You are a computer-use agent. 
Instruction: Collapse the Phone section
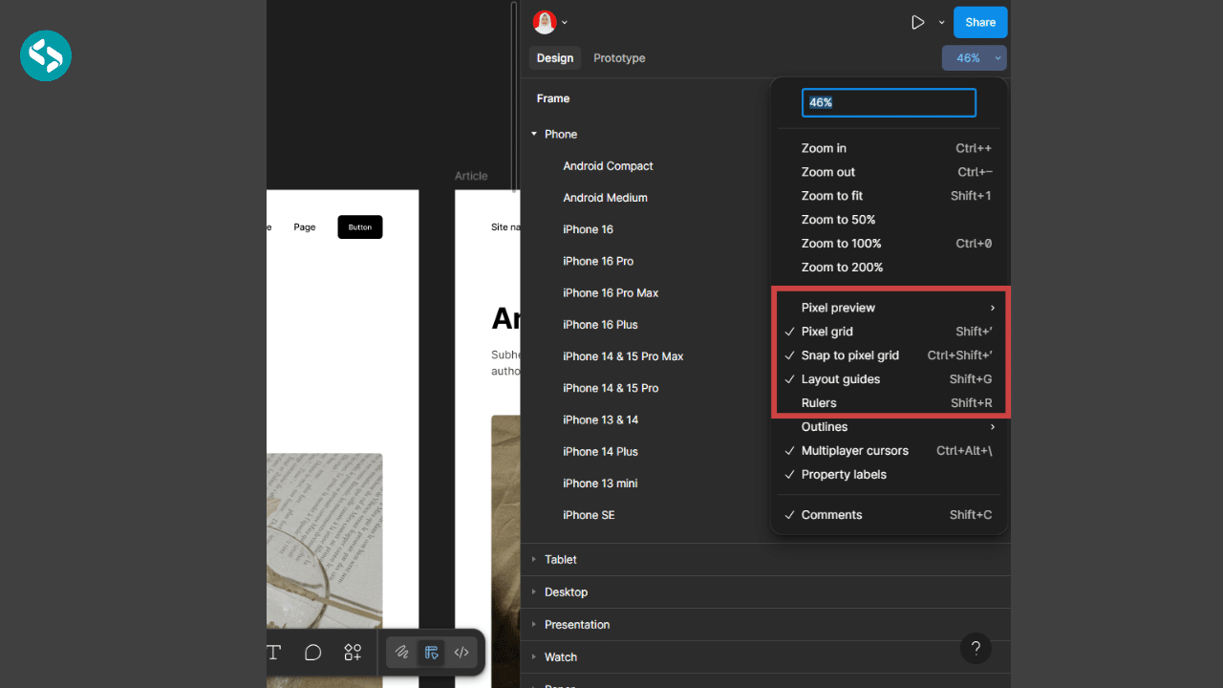pyautogui.click(x=534, y=134)
